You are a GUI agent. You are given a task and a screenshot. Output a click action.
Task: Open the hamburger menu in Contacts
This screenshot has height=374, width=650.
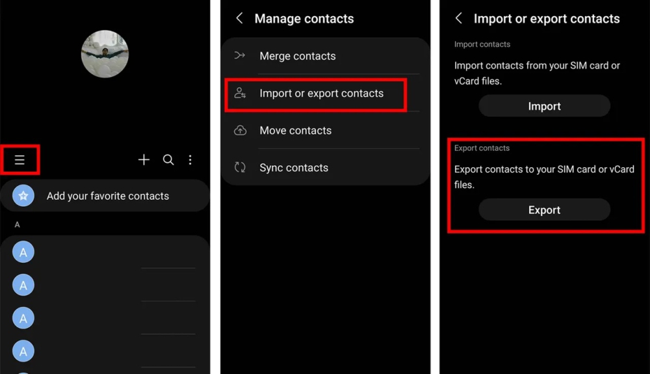(19, 160)
